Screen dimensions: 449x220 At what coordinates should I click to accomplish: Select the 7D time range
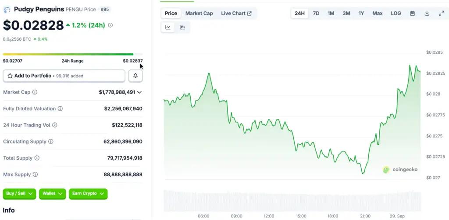(316, 14)
